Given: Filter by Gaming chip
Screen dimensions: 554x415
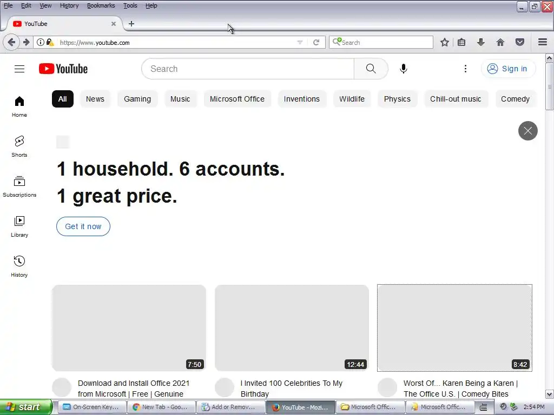Looking at the screenshot, I should click(x=137, y=99).
